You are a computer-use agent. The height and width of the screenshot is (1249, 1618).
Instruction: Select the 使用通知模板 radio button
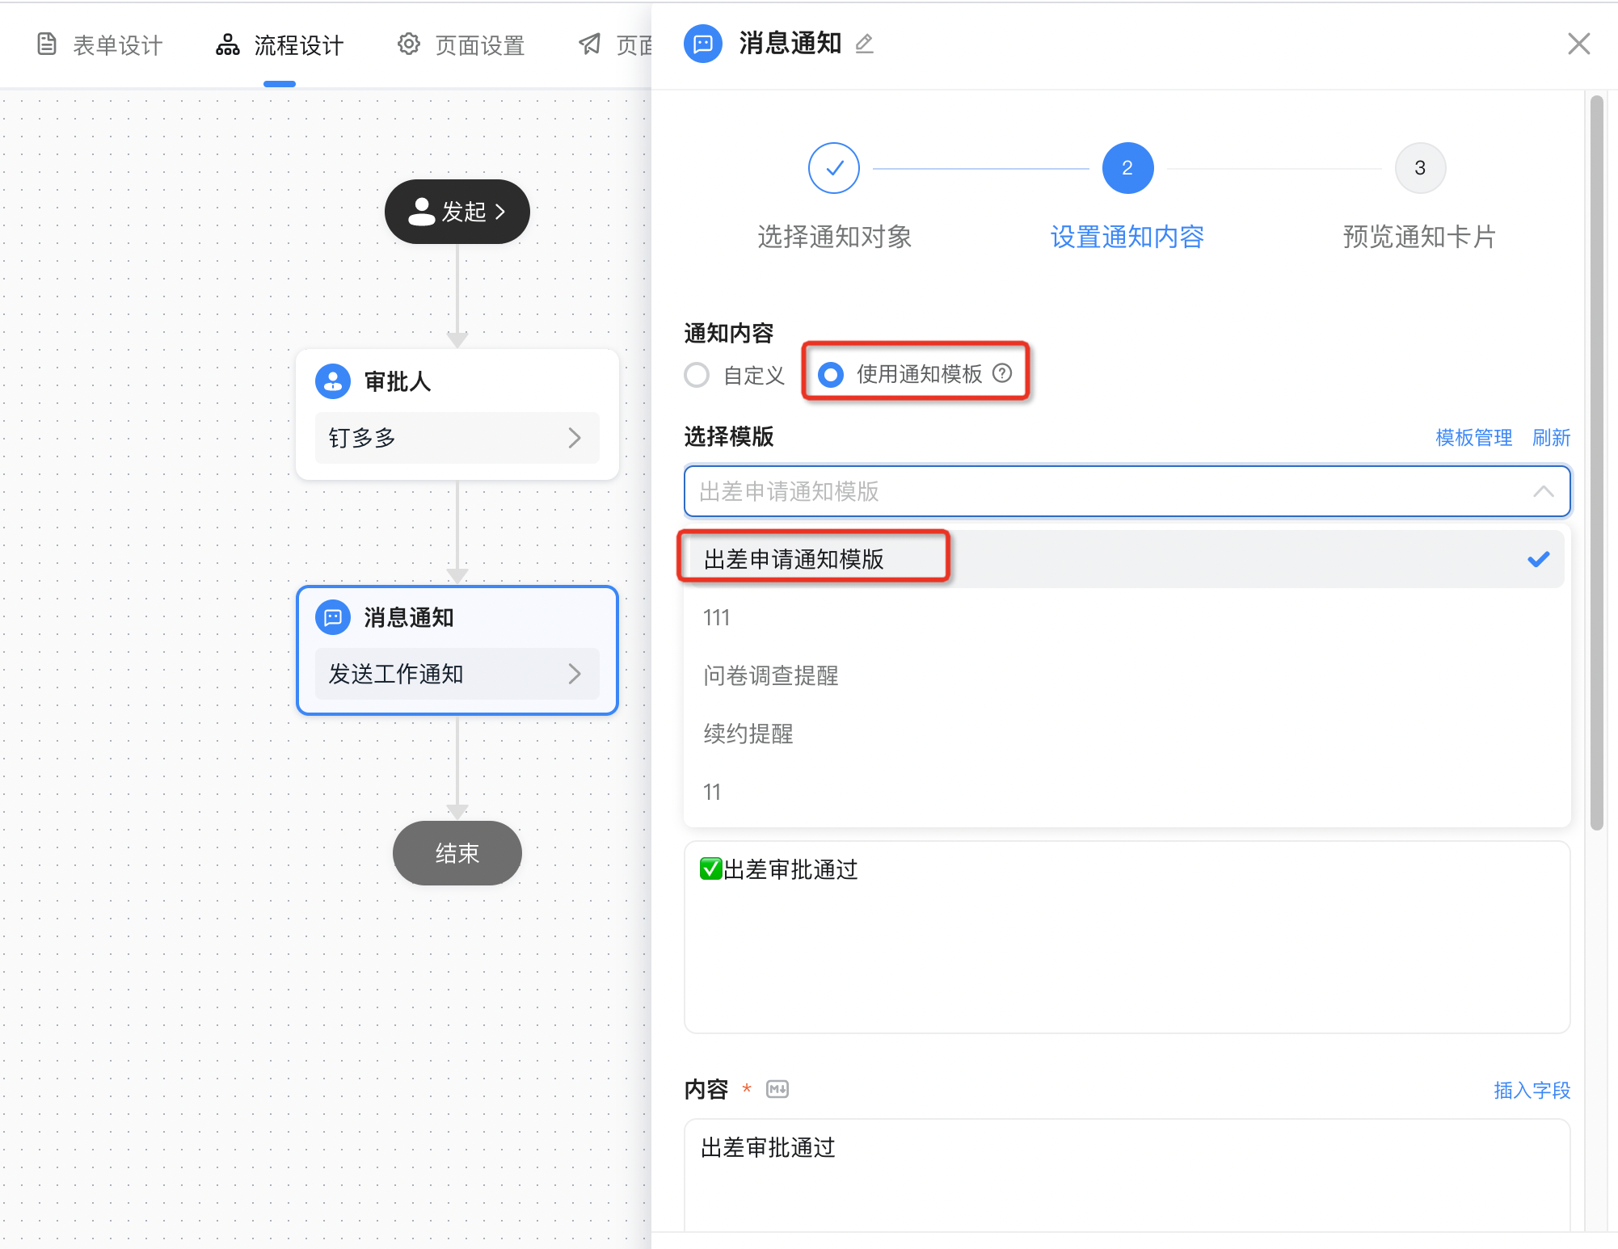click(830, 374)
